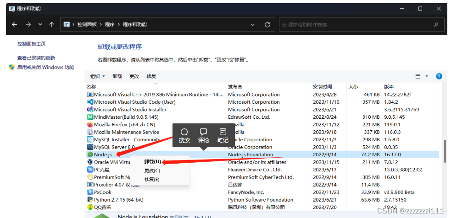Image resolution: width=451 pixels, height=218 pixels.
Task: Click the Forward navigation arrow
Action: tap(28, 25)
